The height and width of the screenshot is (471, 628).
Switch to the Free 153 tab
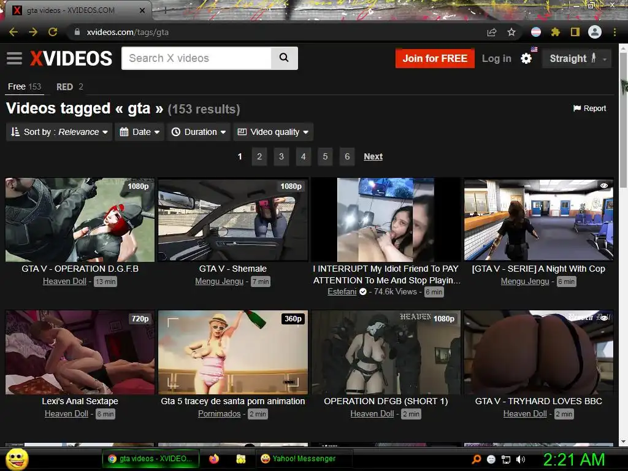click(x=25, y=86)
